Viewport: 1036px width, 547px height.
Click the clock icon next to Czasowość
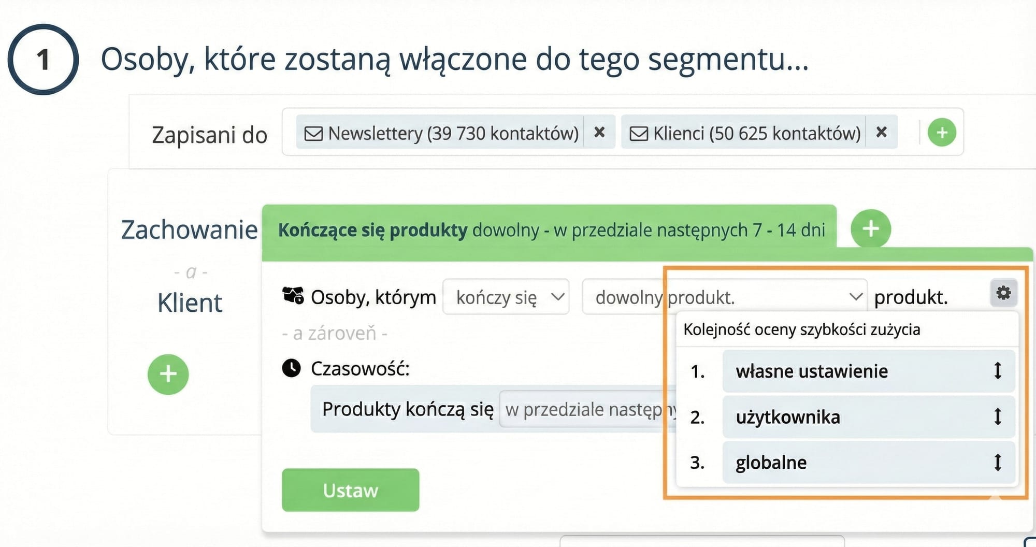click(x=292, y=368)
